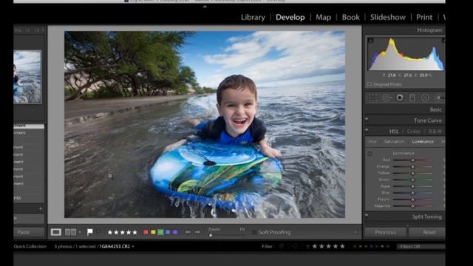Collapse the Tone Curve panel triangle
Viewport: 473px width, 266px height.
pos(367,119)
